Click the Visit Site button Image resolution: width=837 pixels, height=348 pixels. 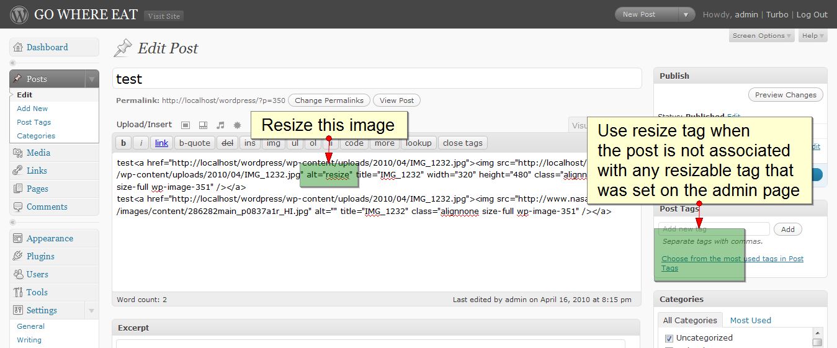point(164,16)
